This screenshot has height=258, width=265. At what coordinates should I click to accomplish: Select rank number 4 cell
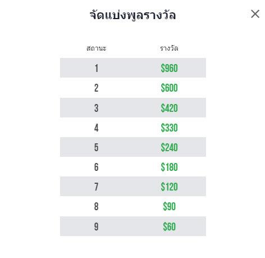point(96,128)
